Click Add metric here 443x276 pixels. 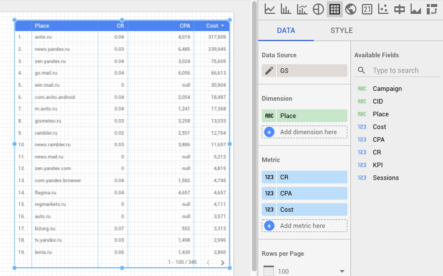(305, 226)
